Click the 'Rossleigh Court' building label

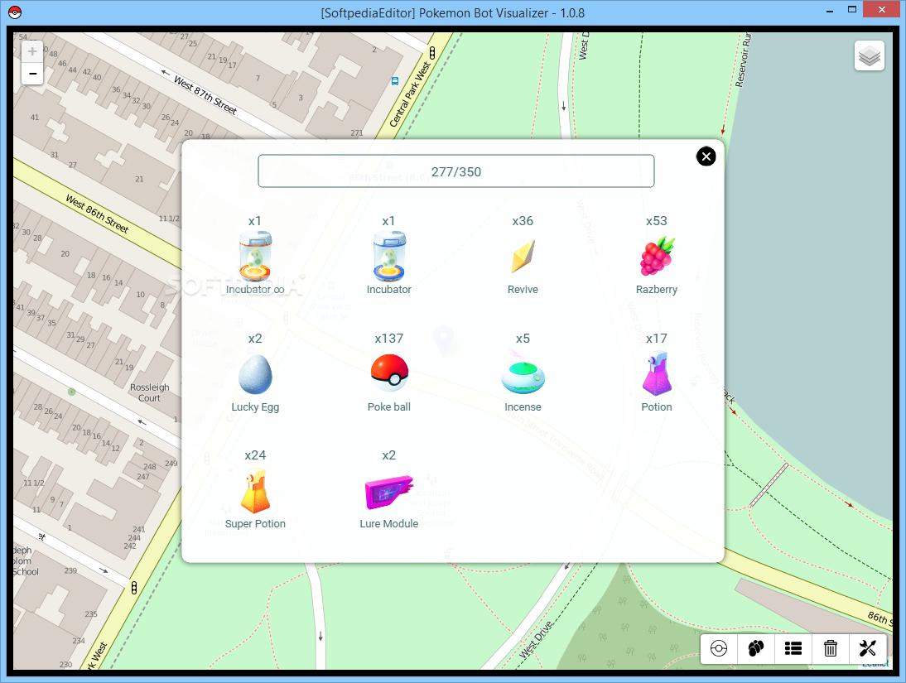[149, 392]
